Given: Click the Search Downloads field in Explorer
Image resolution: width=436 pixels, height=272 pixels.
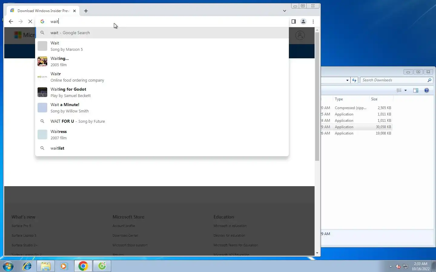Looking at the screenshot, I should point(393,80).
